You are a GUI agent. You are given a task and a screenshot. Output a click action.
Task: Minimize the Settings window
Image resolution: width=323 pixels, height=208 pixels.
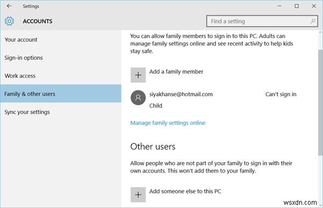tap(279, 6)
